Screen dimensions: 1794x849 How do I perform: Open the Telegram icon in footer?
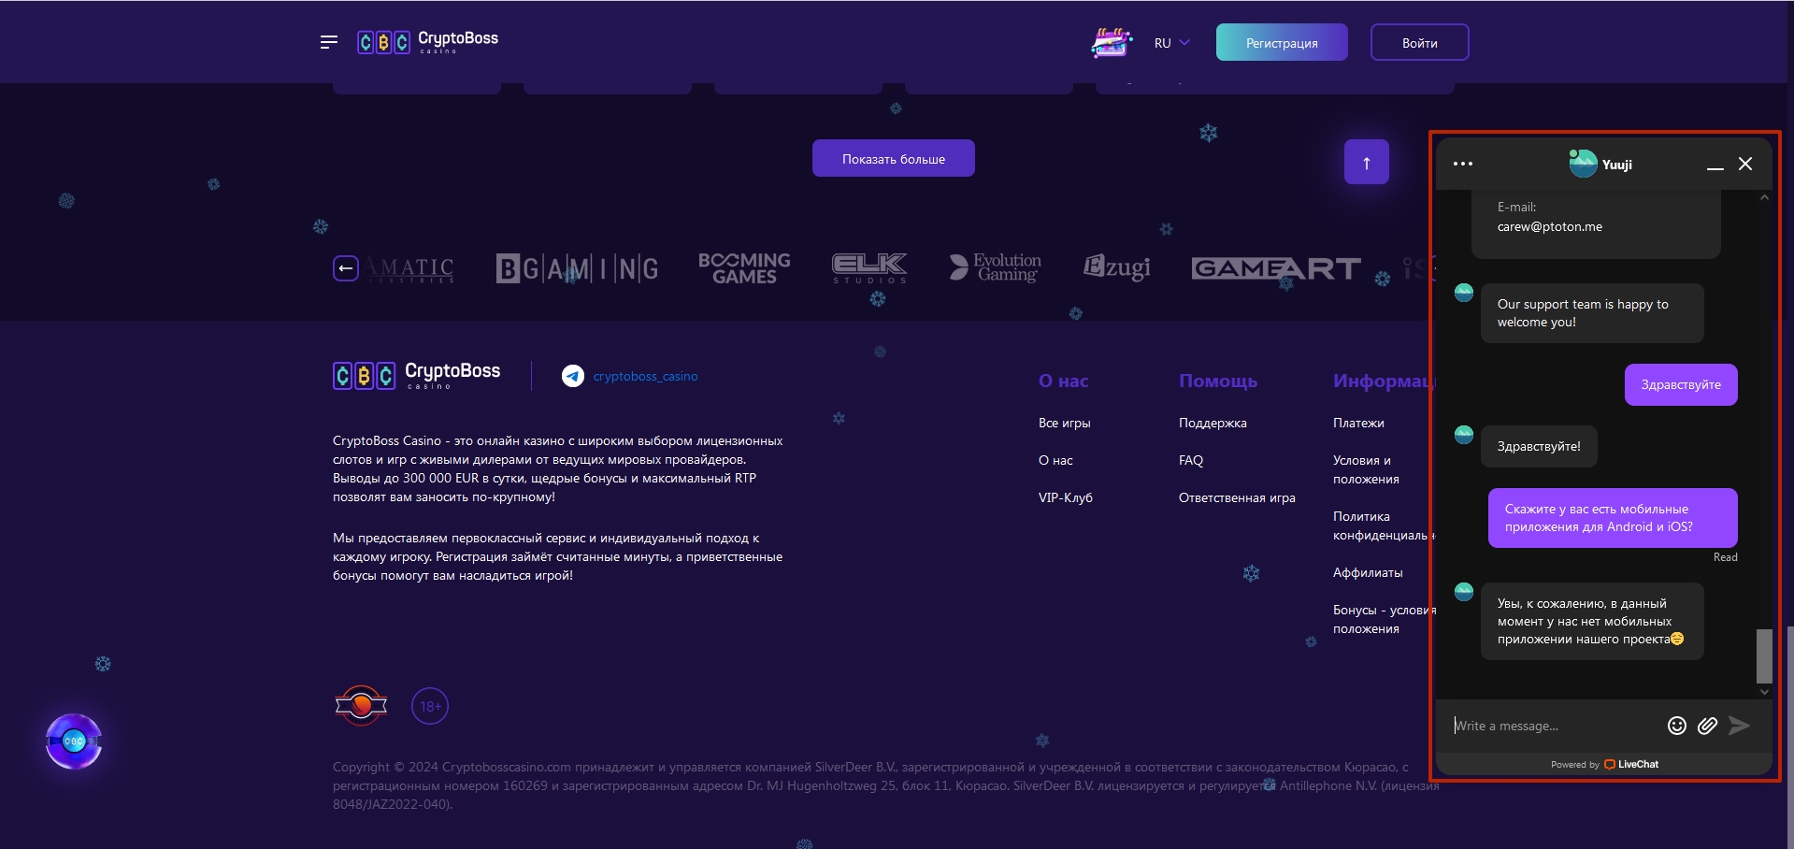click(572, 376)
